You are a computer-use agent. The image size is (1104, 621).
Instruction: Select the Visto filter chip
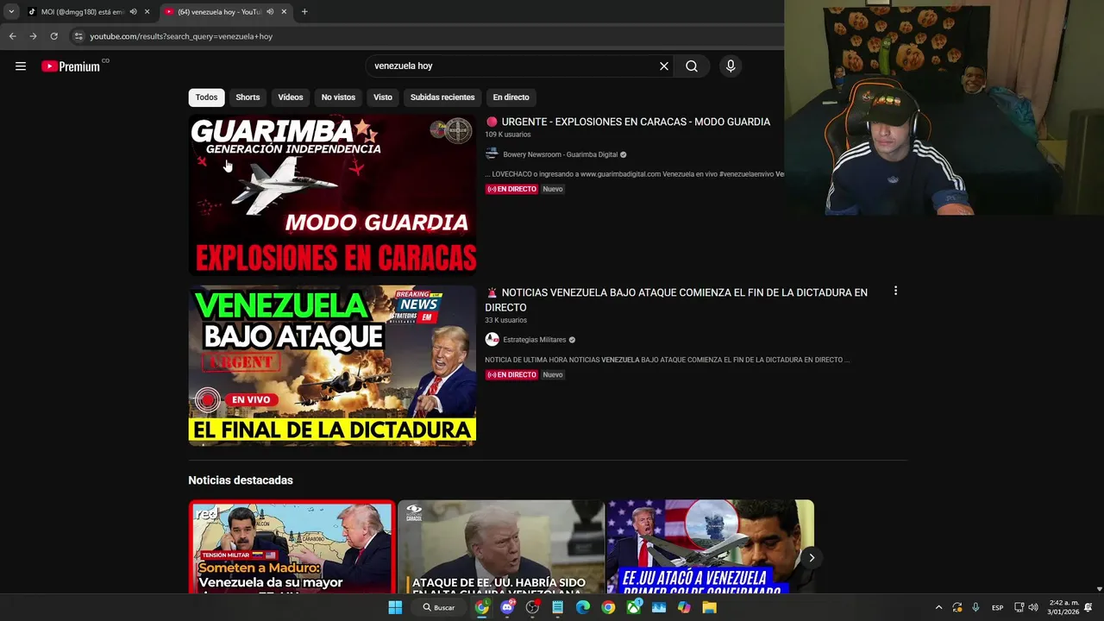tap(383, 97)
